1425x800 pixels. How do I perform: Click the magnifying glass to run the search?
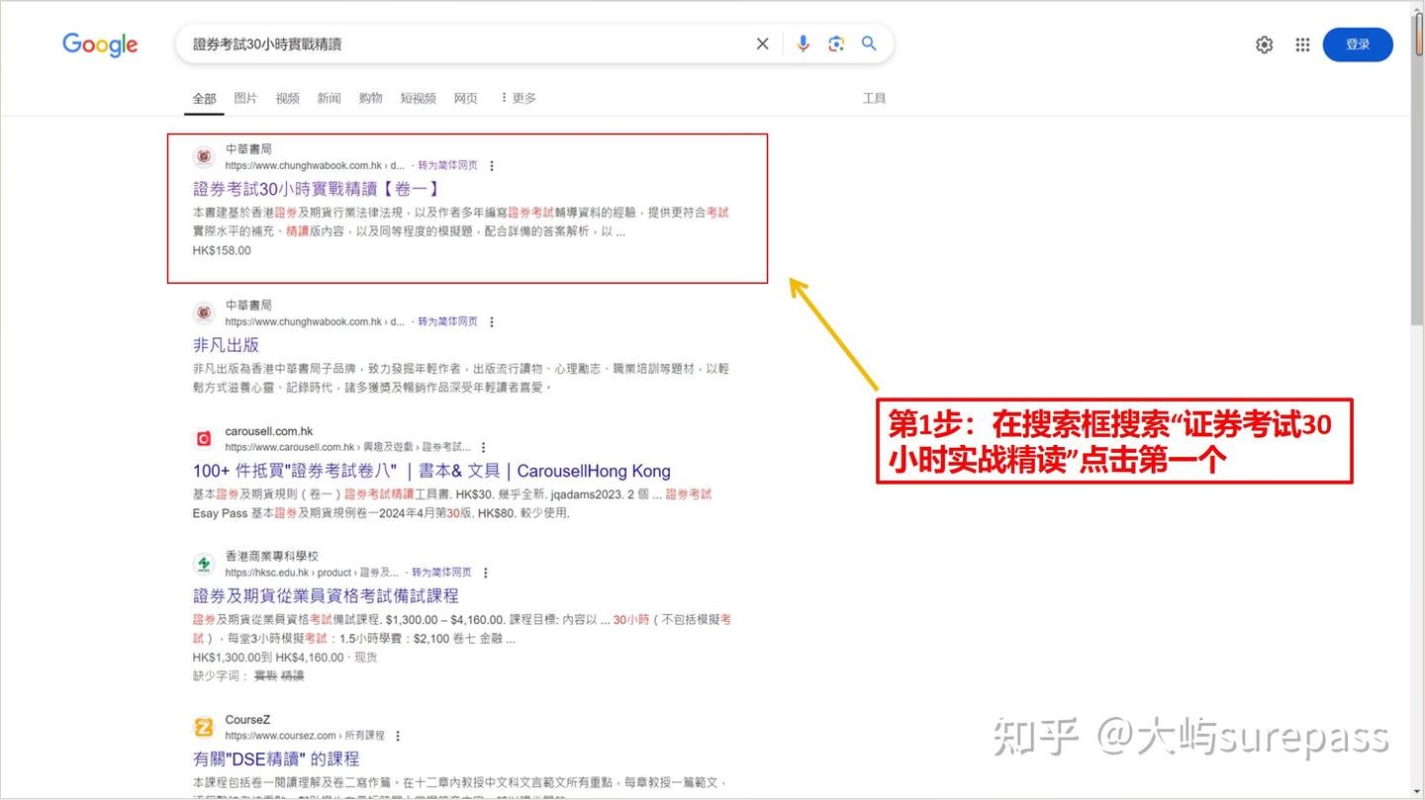pos(869,44)
